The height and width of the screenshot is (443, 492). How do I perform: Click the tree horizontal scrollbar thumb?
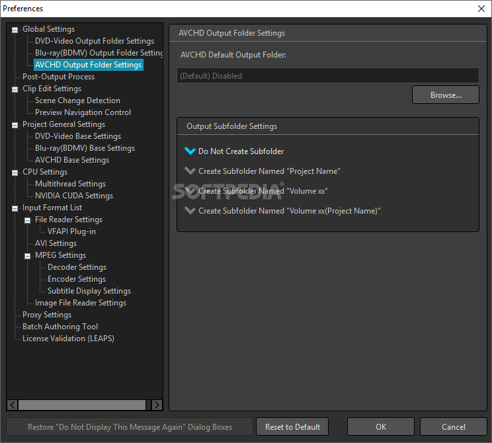coord(82,405)
